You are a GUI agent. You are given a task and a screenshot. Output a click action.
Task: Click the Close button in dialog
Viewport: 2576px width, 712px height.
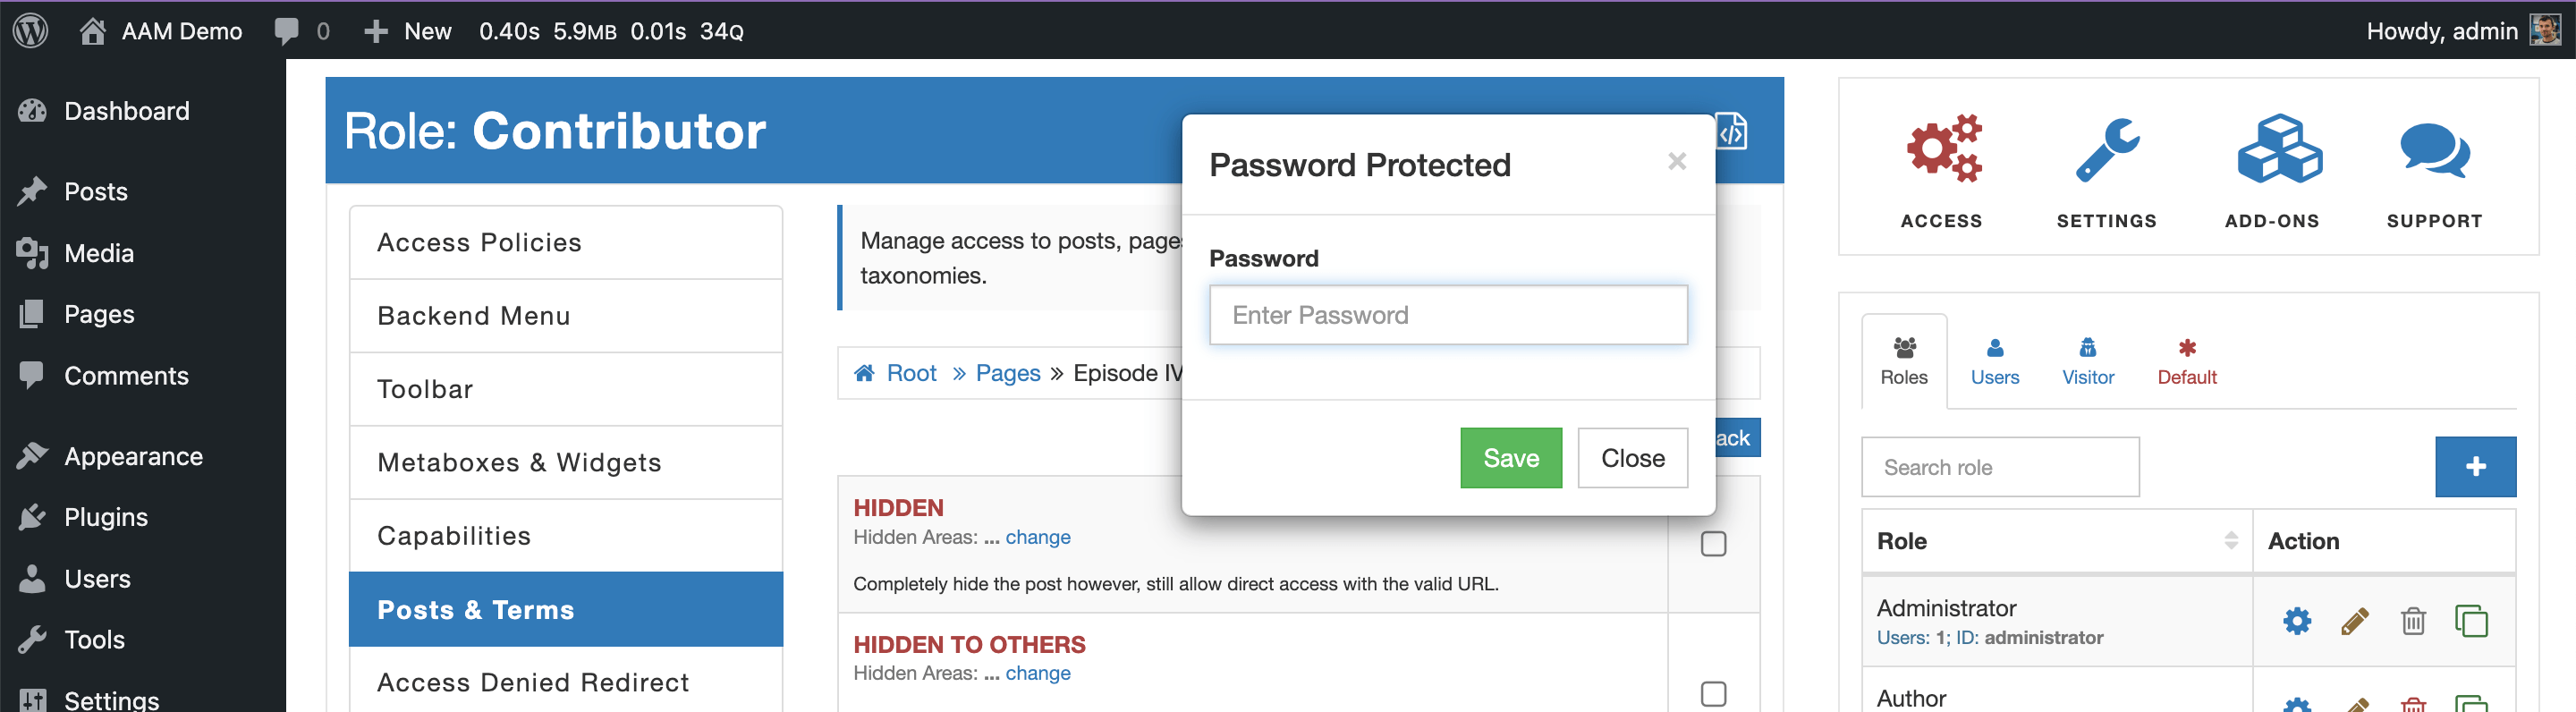click(1632, 458)
